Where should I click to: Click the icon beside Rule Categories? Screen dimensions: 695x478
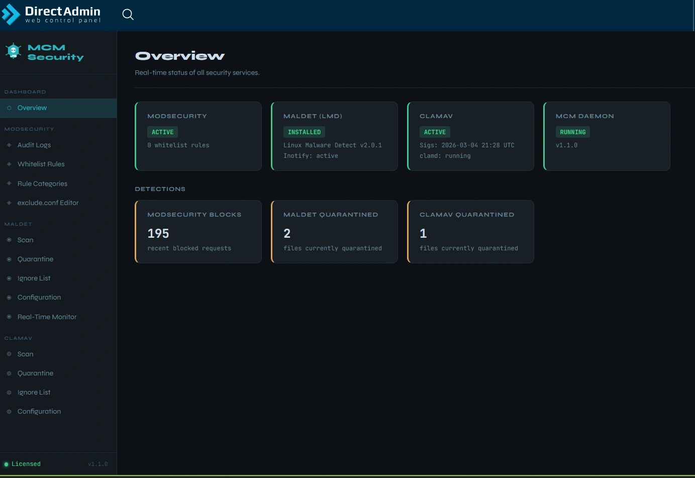pyautogui.click(x=9, y=183)
